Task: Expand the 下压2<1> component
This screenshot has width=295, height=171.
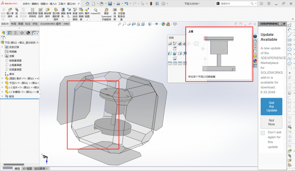Action: tap(2, 83)
